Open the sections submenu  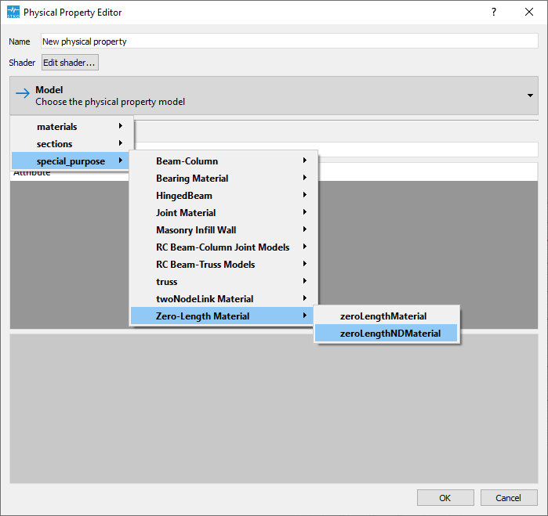[x=71, y=143]
